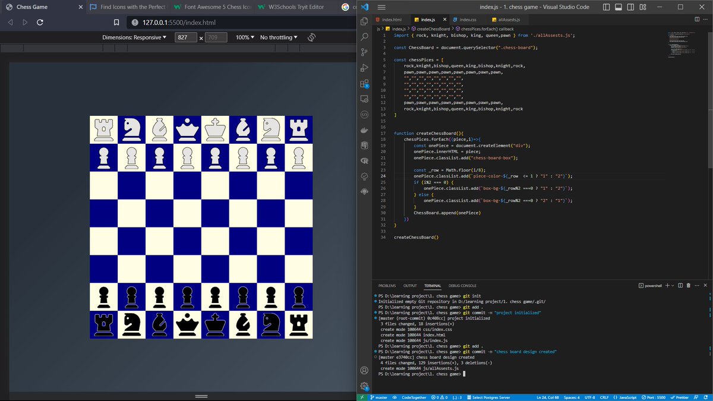Open the Search panel in VS Code
Image resolution: width=713 pixels, height=401 pixels.
coord(364,36)
